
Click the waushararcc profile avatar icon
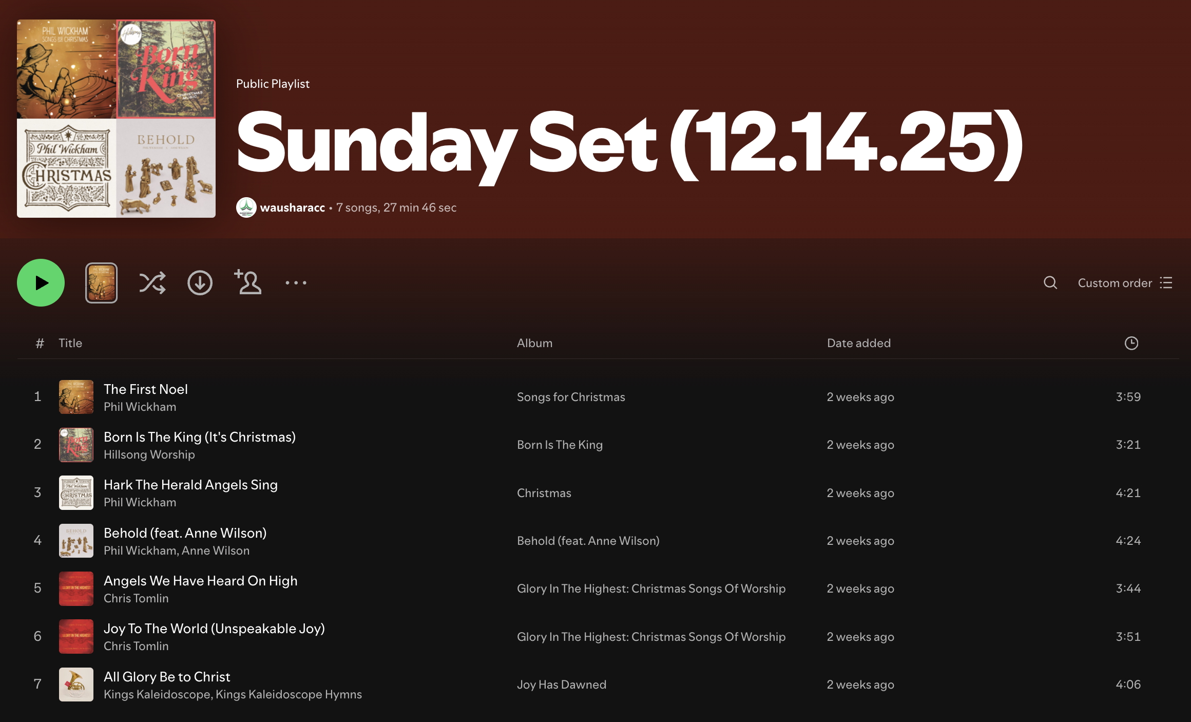(246, 207)
